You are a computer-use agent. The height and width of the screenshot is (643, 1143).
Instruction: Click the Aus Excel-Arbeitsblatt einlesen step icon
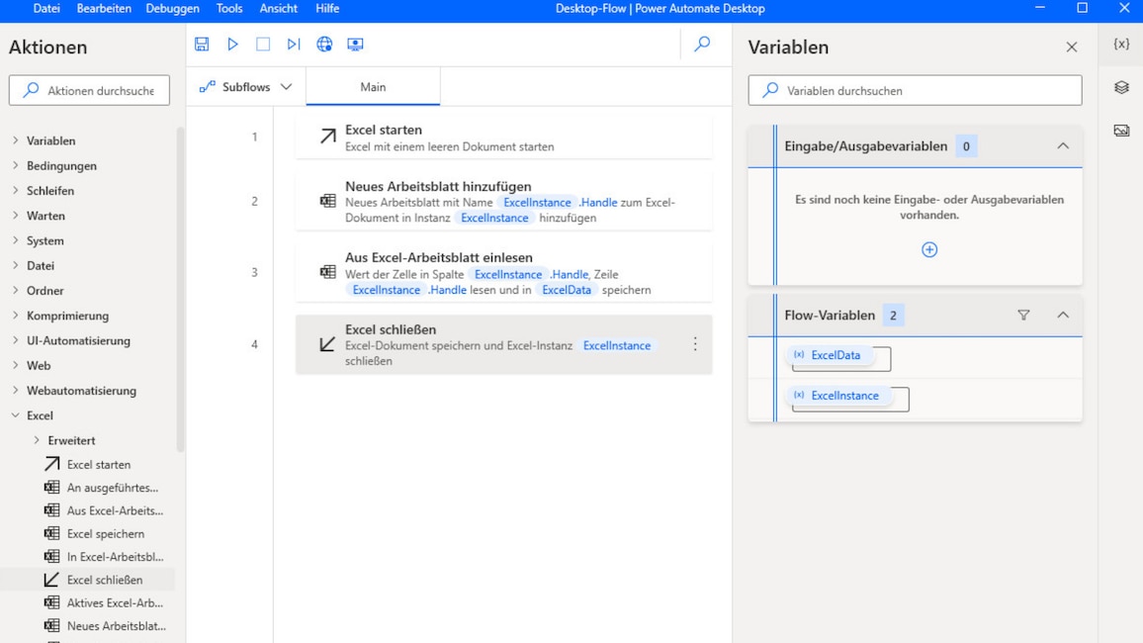[328, 272]
